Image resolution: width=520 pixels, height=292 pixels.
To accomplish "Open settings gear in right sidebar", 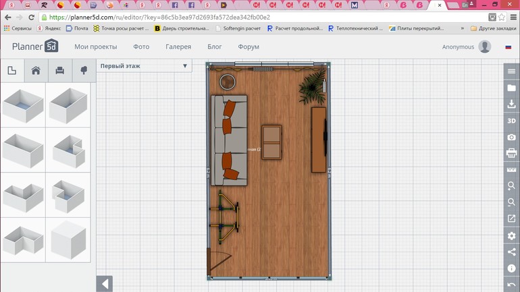I will [x=511, y=236].
